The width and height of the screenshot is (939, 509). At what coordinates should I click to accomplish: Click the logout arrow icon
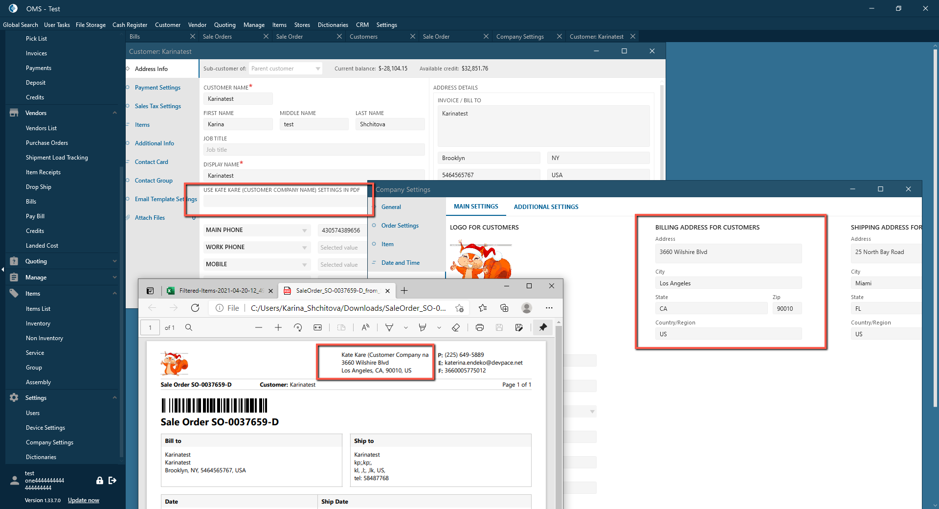coord(112,481)
